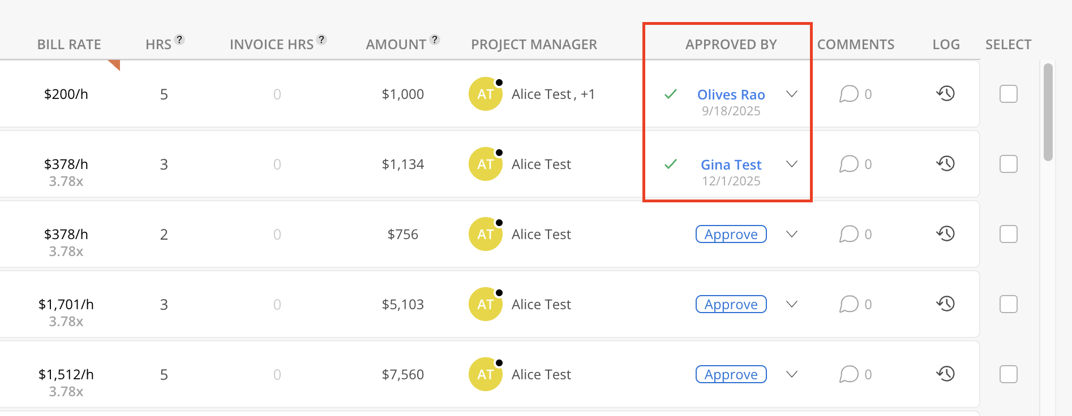This screenshot has height=416, width=1072.
Task: Click the vertical scrollbar thumb
Action: coord(1048,112)
